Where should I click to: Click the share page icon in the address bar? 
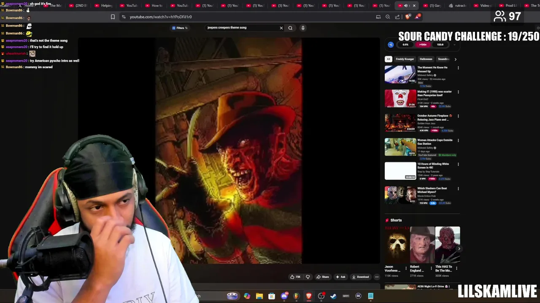point(397,17)
